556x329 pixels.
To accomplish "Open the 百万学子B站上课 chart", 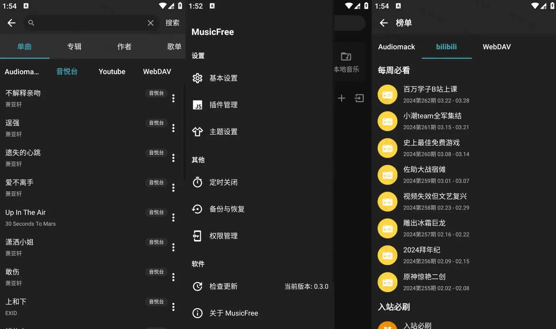I will pyautogui.click(x=464, y=94).
